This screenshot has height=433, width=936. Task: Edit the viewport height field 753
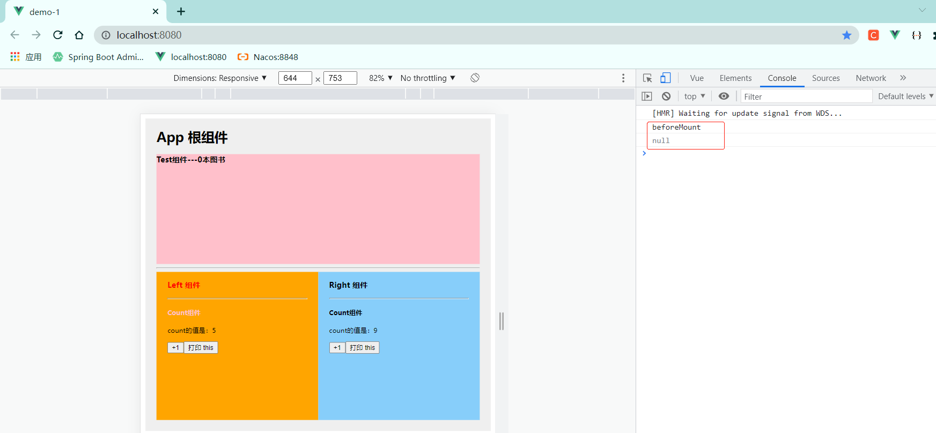tap(340, 78)
